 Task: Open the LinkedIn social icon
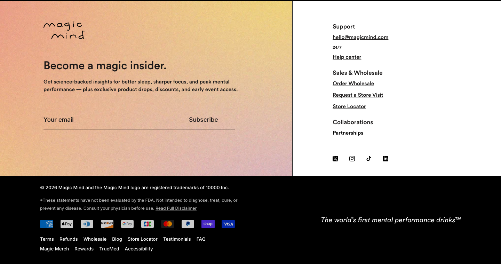(385, 159)
